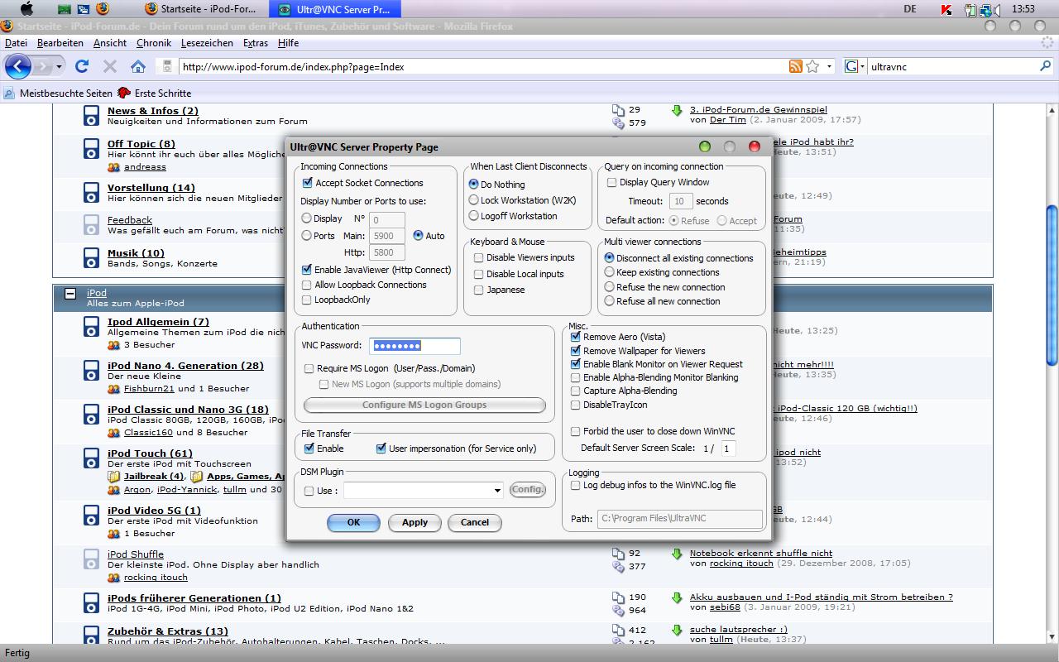The width and height of the screenshot is (1059, 662).
Task: Open the Lesezeichen menu
Action: [207, 43]
